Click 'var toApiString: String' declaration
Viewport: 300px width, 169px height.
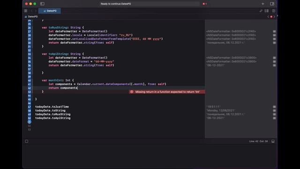[x=63, y=54]
